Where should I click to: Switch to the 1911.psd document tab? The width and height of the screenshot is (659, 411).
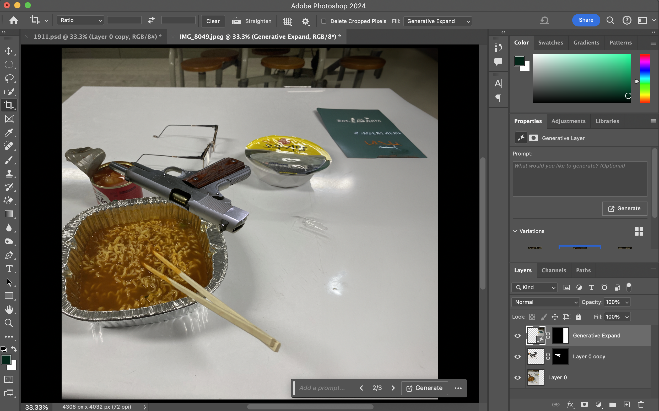[x=97, y=37]
